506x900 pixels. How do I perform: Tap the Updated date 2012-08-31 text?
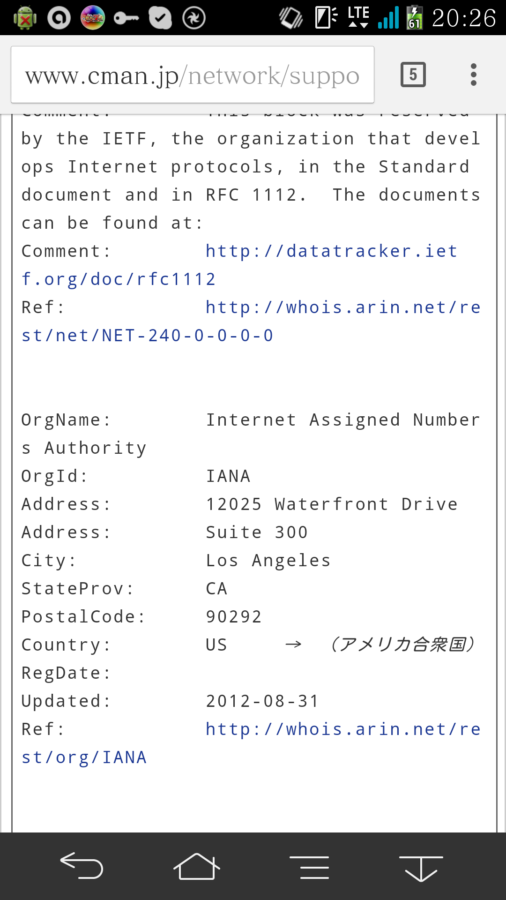(x=262, y=701)
